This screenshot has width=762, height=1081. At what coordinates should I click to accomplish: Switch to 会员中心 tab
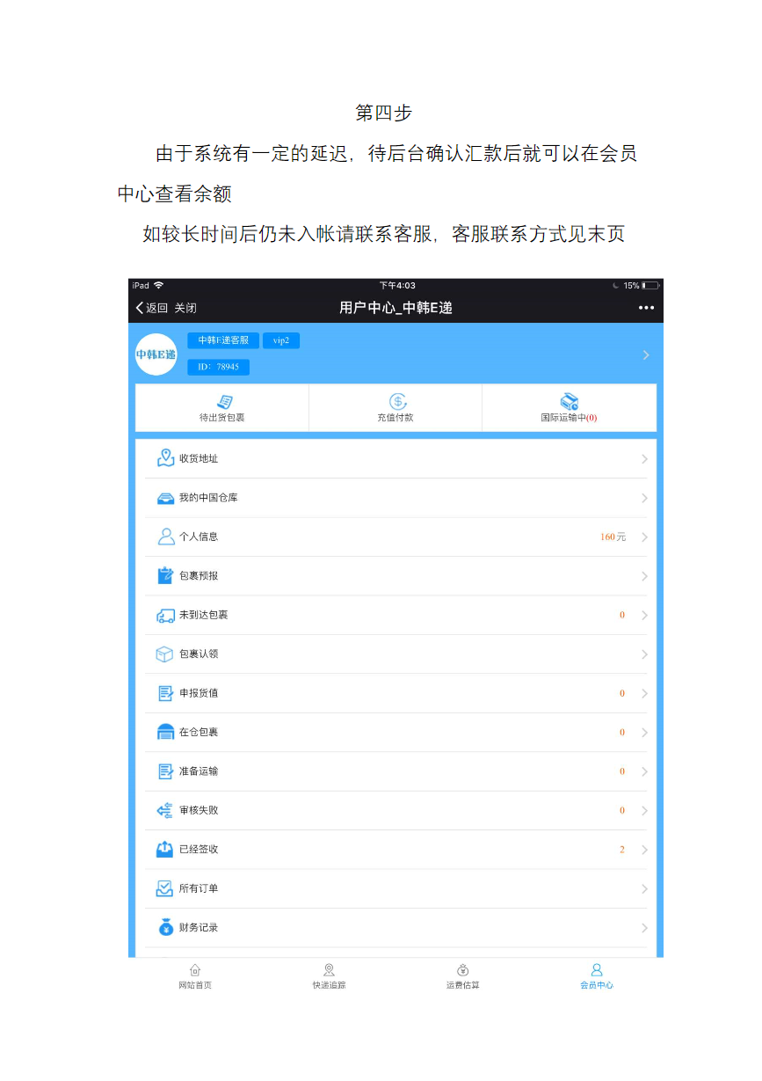pos(597,976)
